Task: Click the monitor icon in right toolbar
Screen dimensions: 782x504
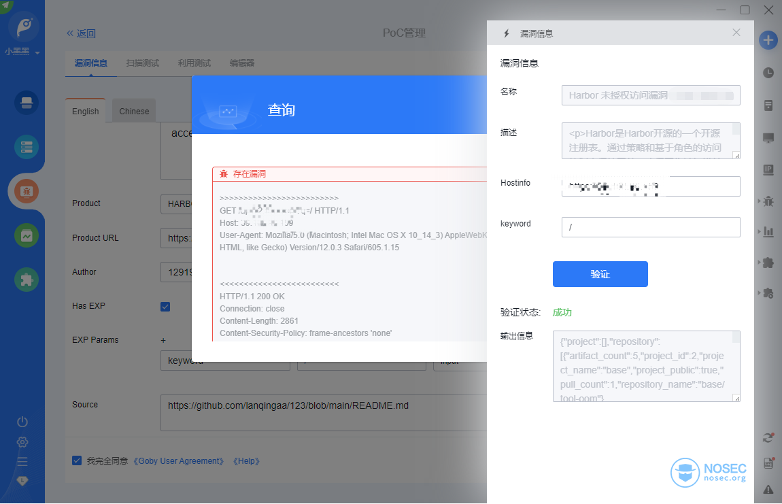Action: tap(768, 137)
